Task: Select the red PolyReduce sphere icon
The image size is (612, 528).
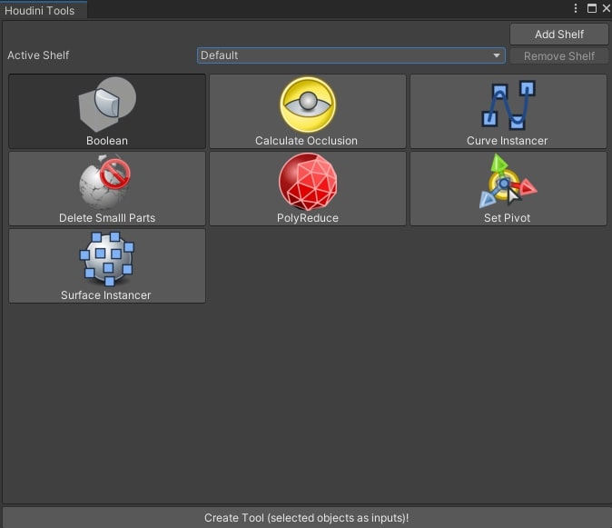Action: pos(307,182)
